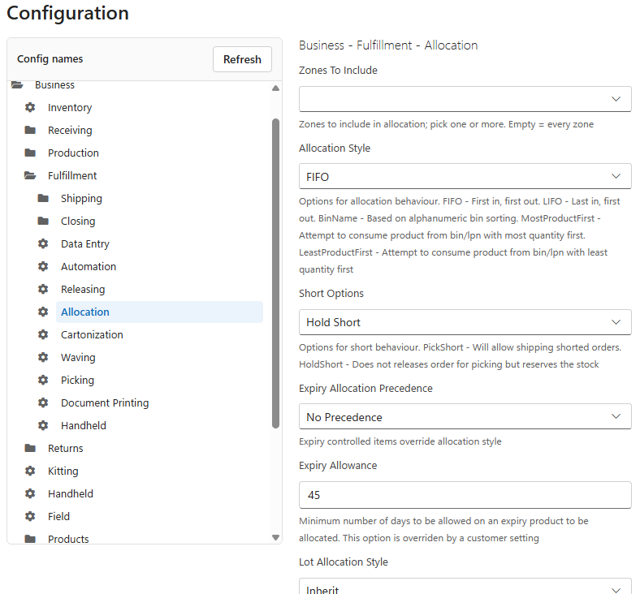The image size is (640, 594).
Task: Click the gear icon beside Automation
Action: click(x=43, y=266)
